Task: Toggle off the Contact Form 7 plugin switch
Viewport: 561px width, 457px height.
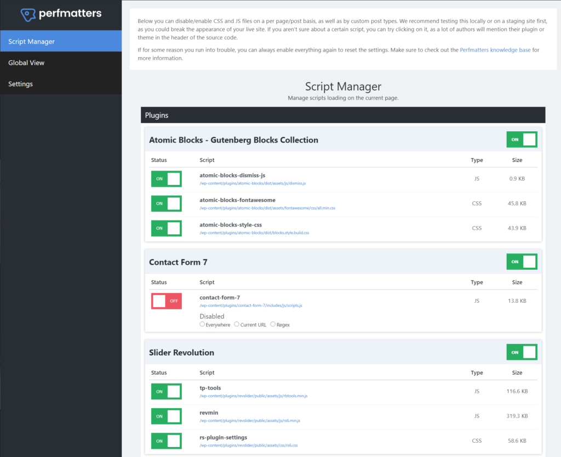Action: coord(522,262)
